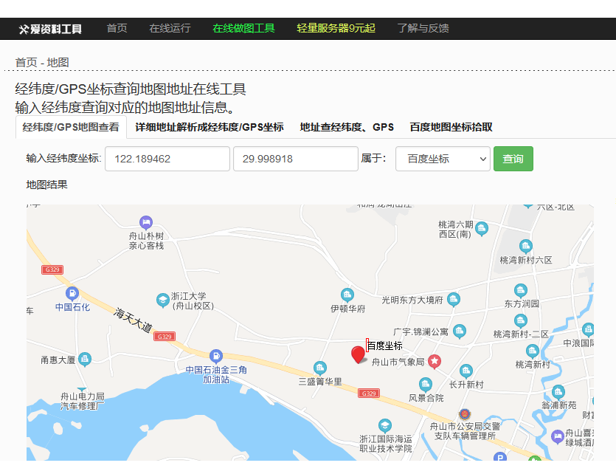Click the police badge icon at 舟山市公安局交警支队
Image resolution: width=616 pixels, height=474 pixels.
[x=465, y=413]
